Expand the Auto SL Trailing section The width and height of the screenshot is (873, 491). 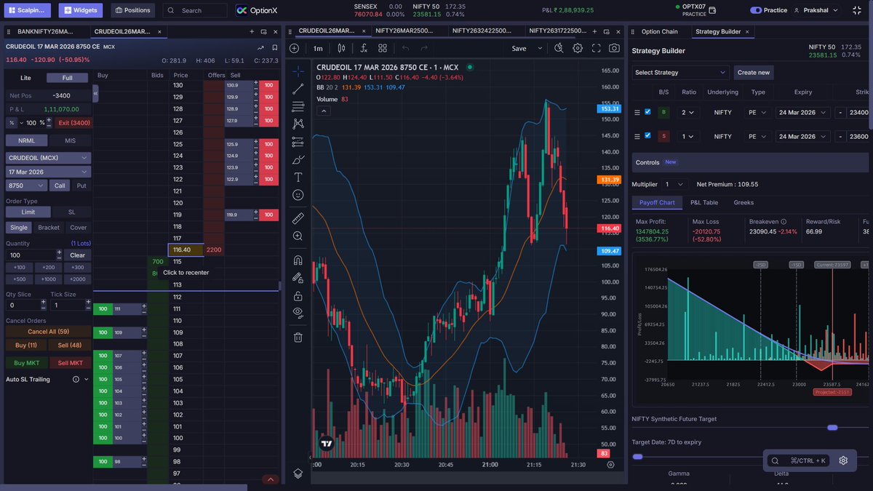pos(86,379)
